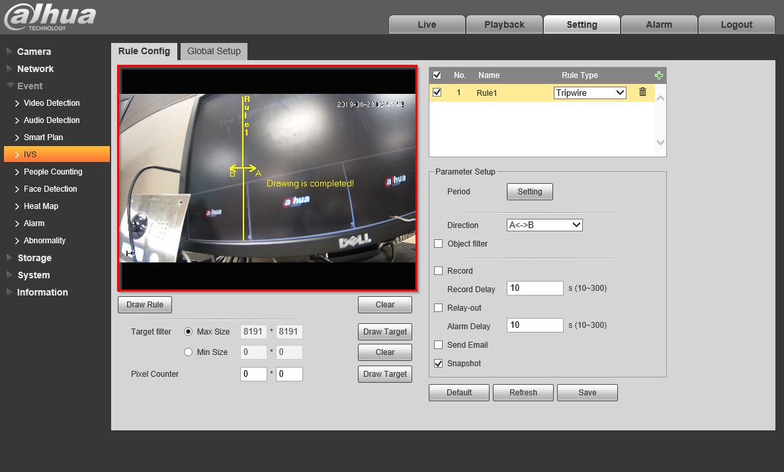Viewport: 784px width, 472px height.
Task: Expand the Storage section in sidebar
Action: coord(34,258)
